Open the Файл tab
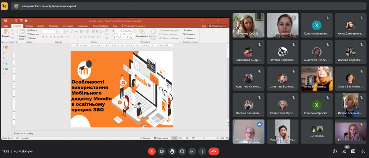 [x=6, y=26]
